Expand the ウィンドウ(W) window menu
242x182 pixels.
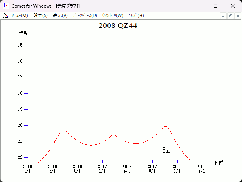point(113,16)
